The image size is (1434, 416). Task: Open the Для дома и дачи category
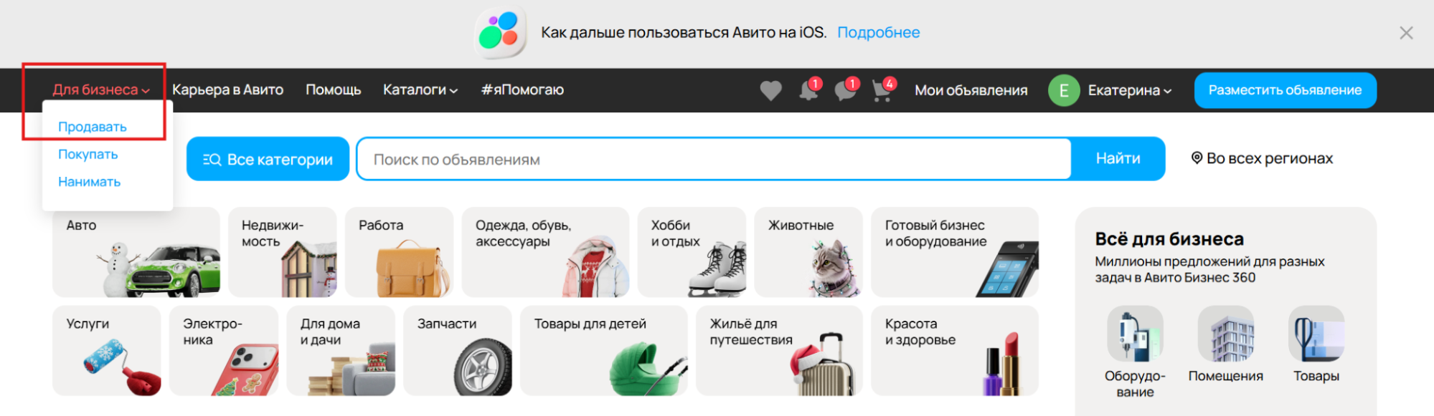click(341, 351)
